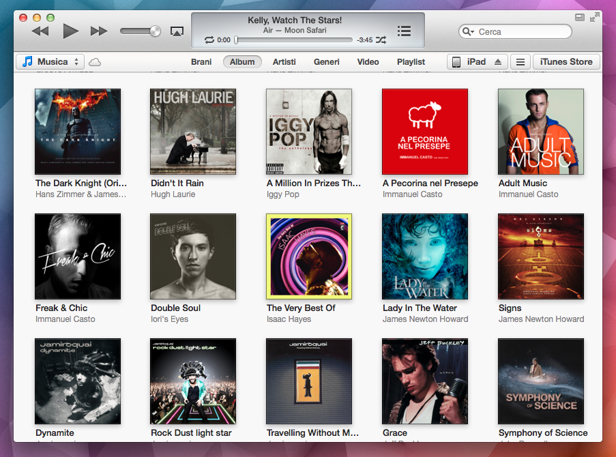Click the 'Hugh Laurie' artist name
This screenshot has width=616, height=457.
coord(173,194)
